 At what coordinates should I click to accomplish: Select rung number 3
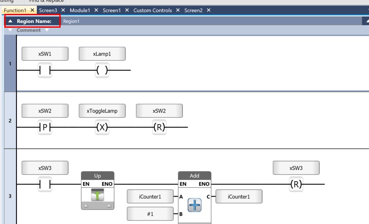click(x=10, y=196)
